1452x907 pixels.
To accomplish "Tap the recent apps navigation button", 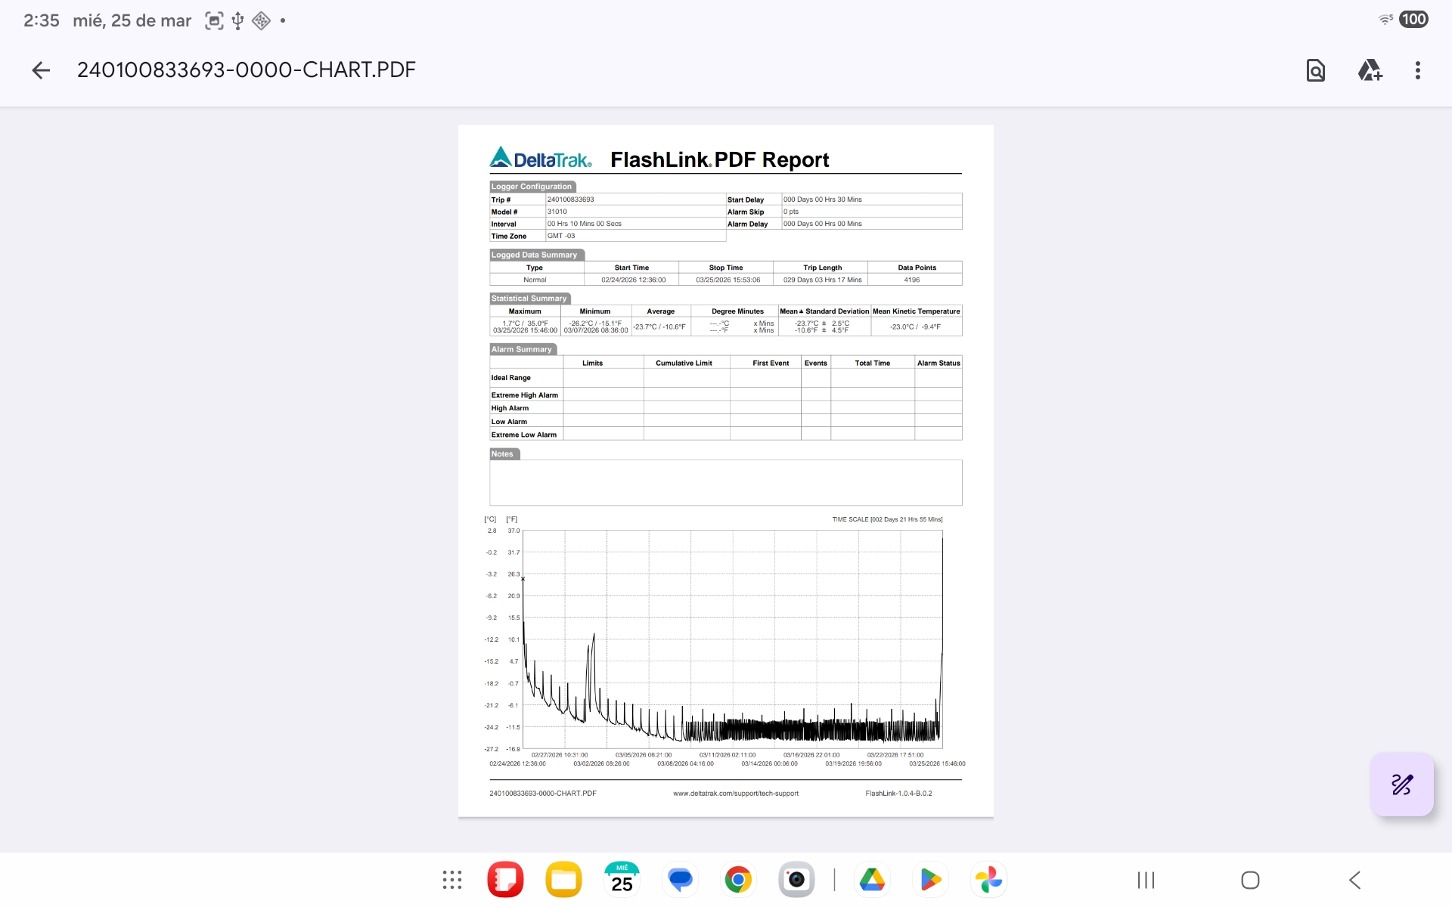I will [1146, 880].
